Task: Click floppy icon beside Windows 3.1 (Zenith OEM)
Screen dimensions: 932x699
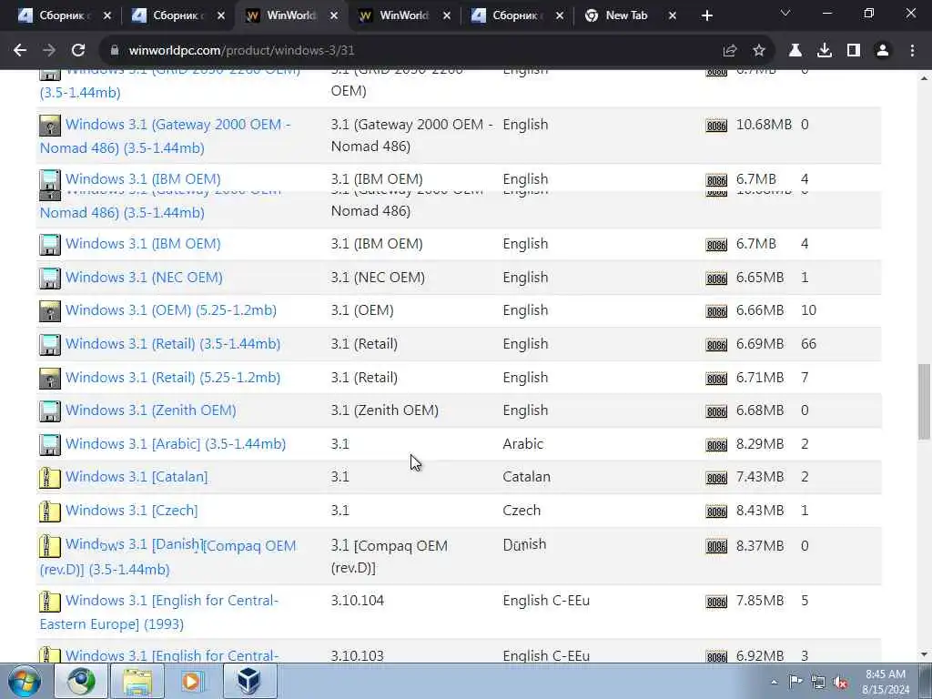Action: [x=50, y=411]
